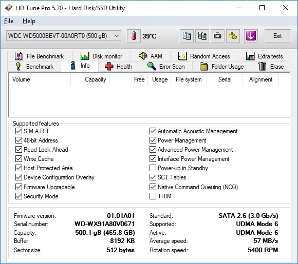Viewport: 298px width, 264px height.
Task: Toggle Advanced Power Management checkbox
Action: (153, 150)
